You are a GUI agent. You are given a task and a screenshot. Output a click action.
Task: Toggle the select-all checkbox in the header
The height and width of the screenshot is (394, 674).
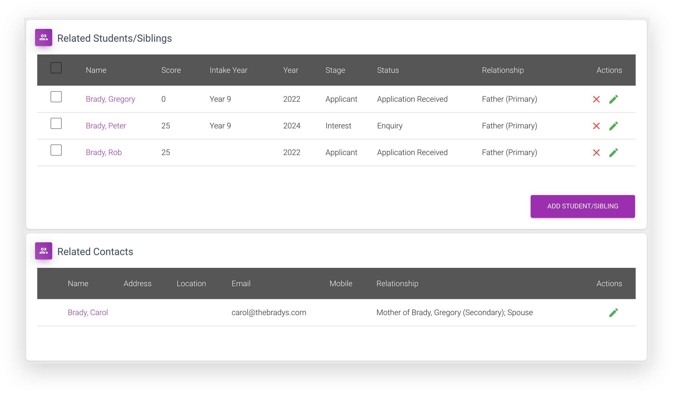coord(56,68)
